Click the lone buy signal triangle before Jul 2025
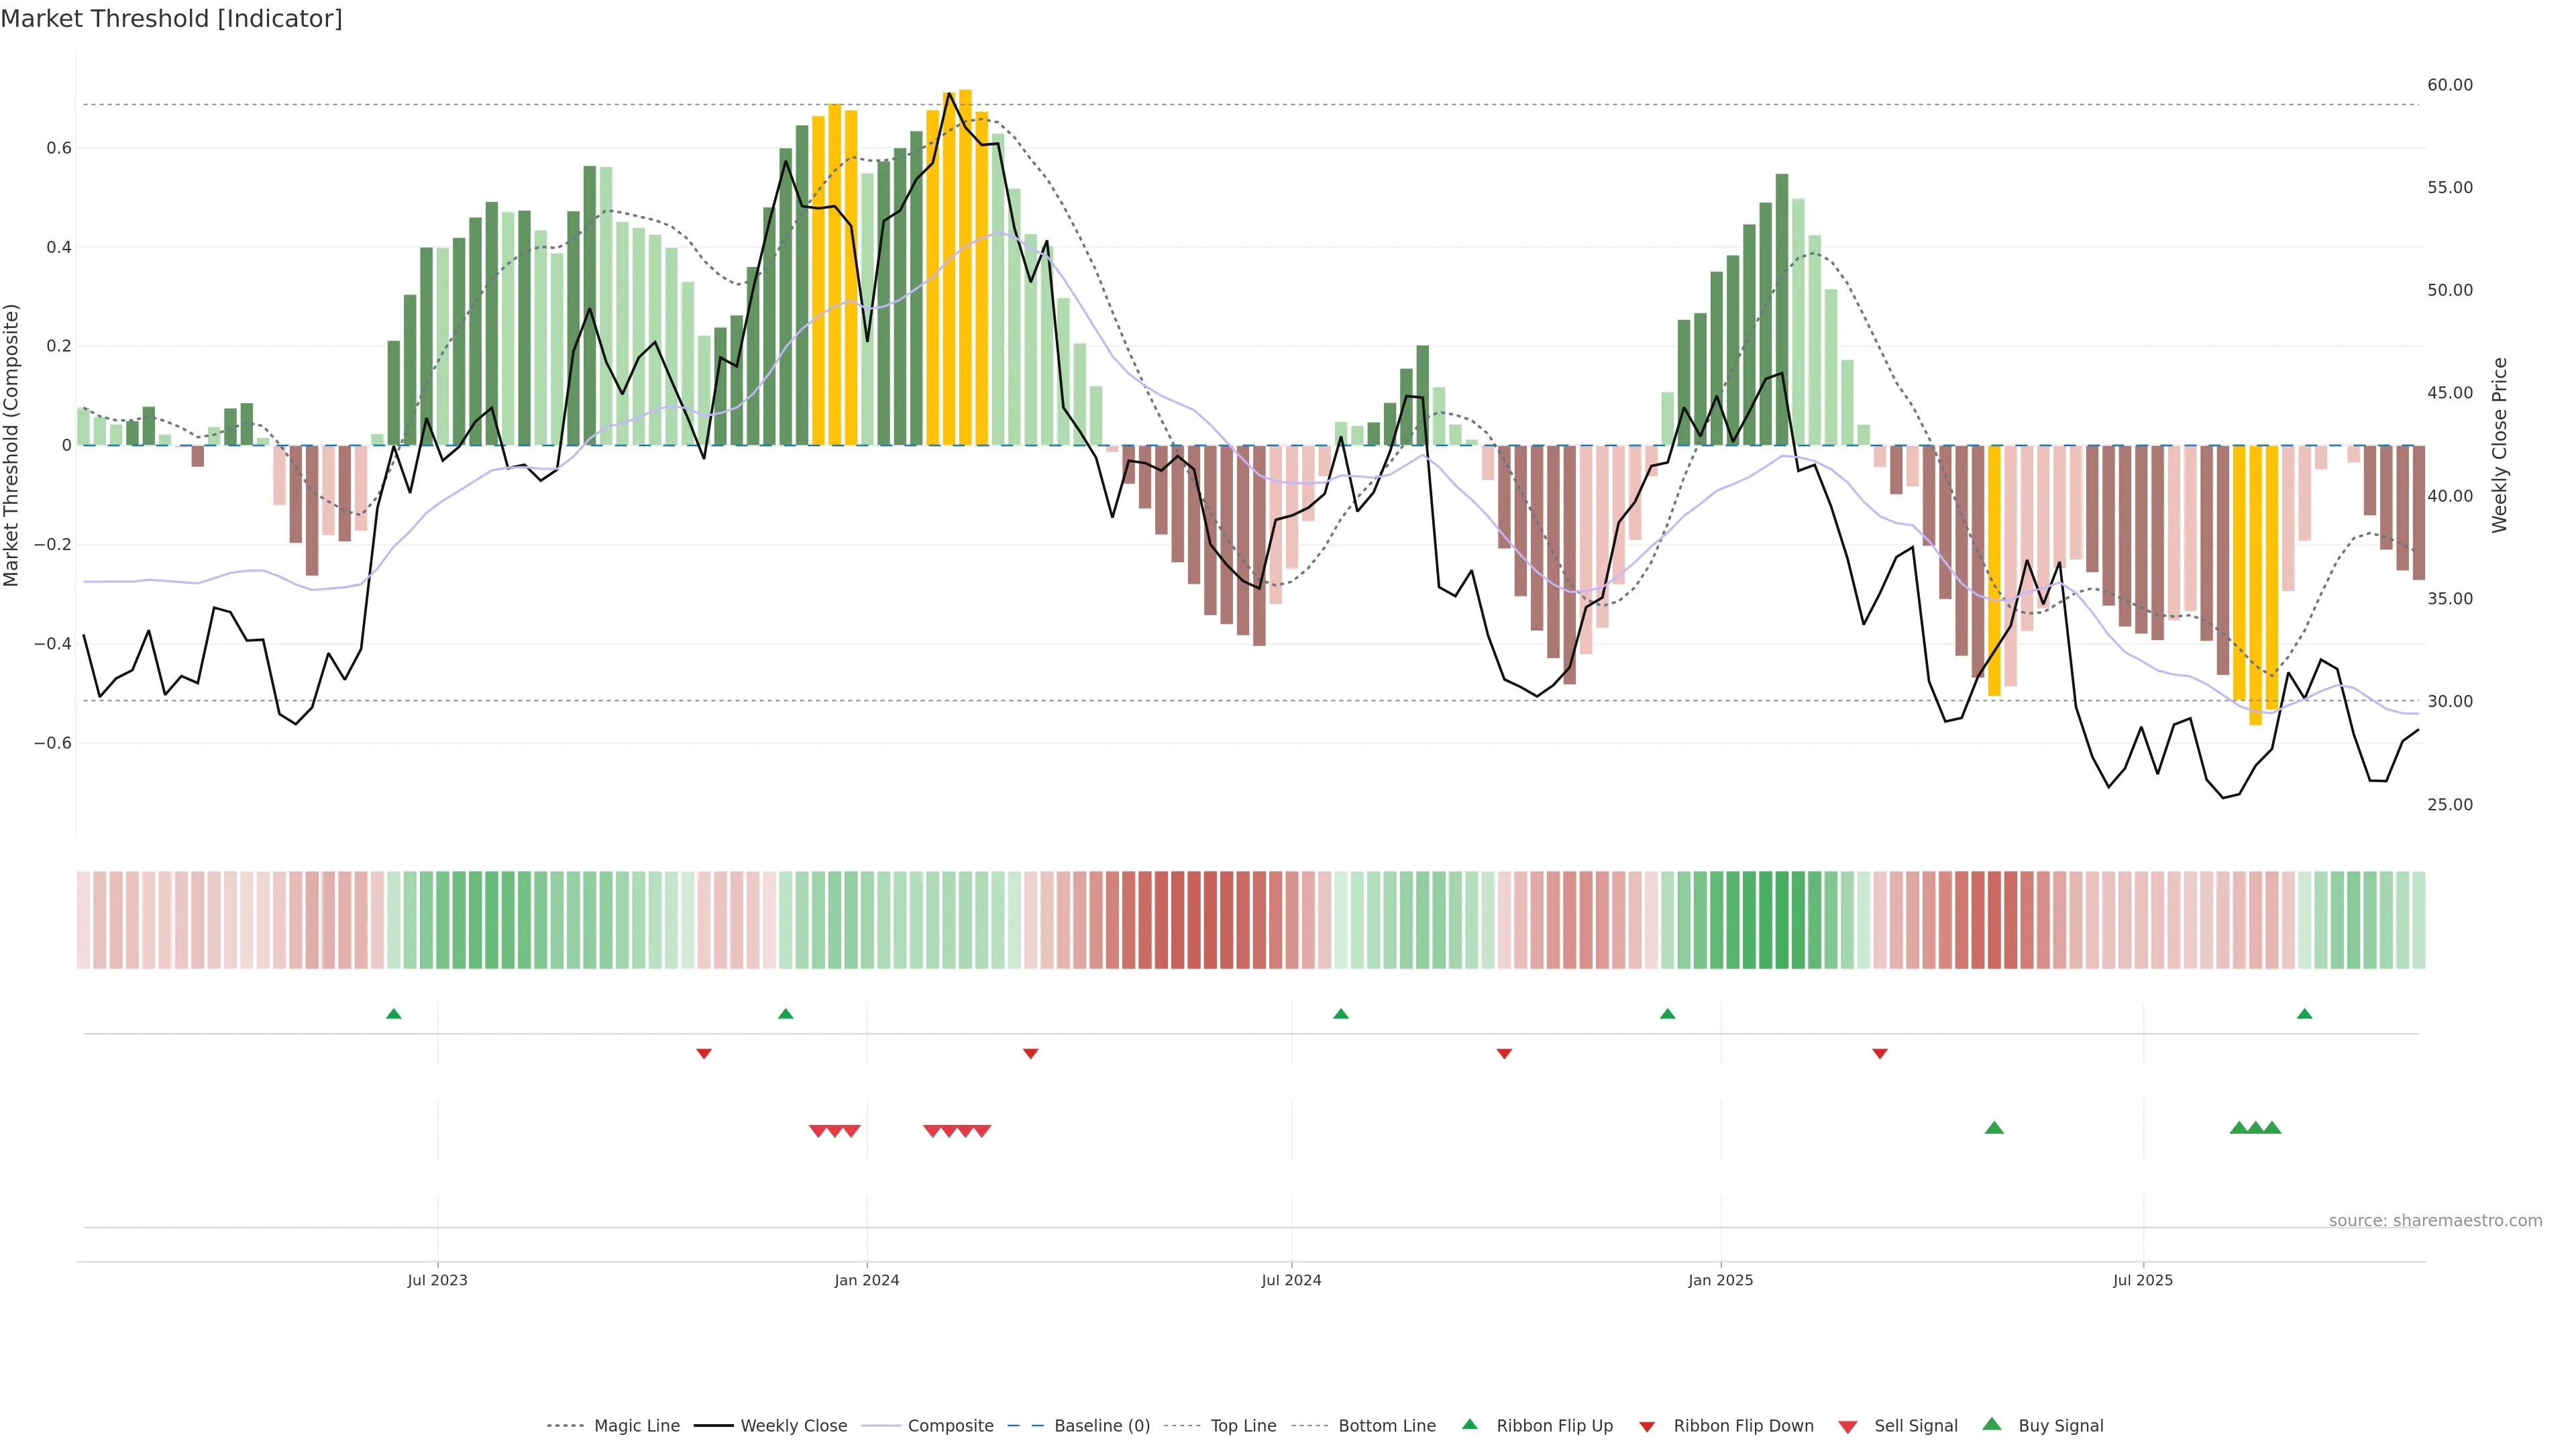 (1994, 1128)
